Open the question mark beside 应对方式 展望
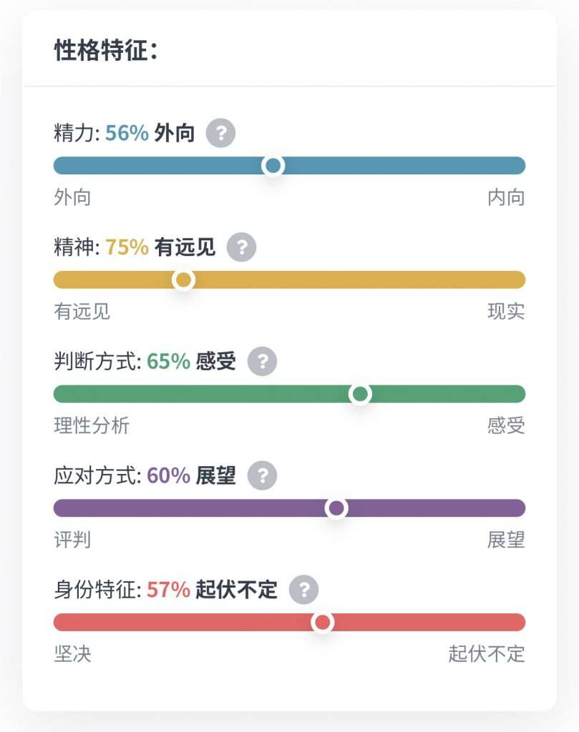Screen dimensions: 579x732 click(x=262, y=475)
